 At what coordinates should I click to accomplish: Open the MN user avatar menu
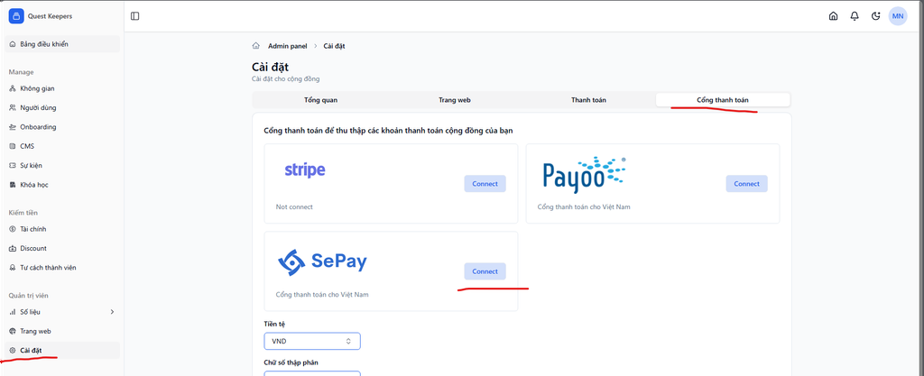coord(898,16)
